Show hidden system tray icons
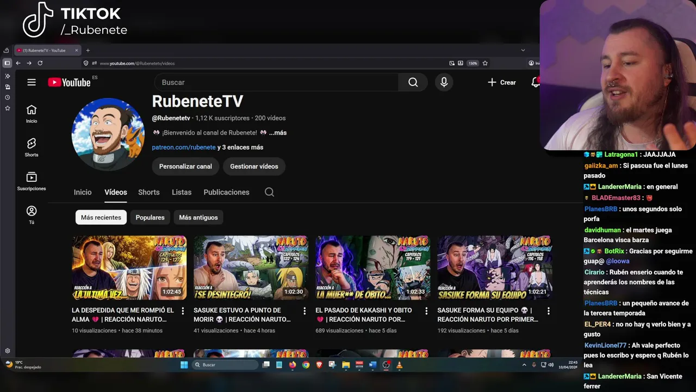Screen dimensions: 696x392 524,365
